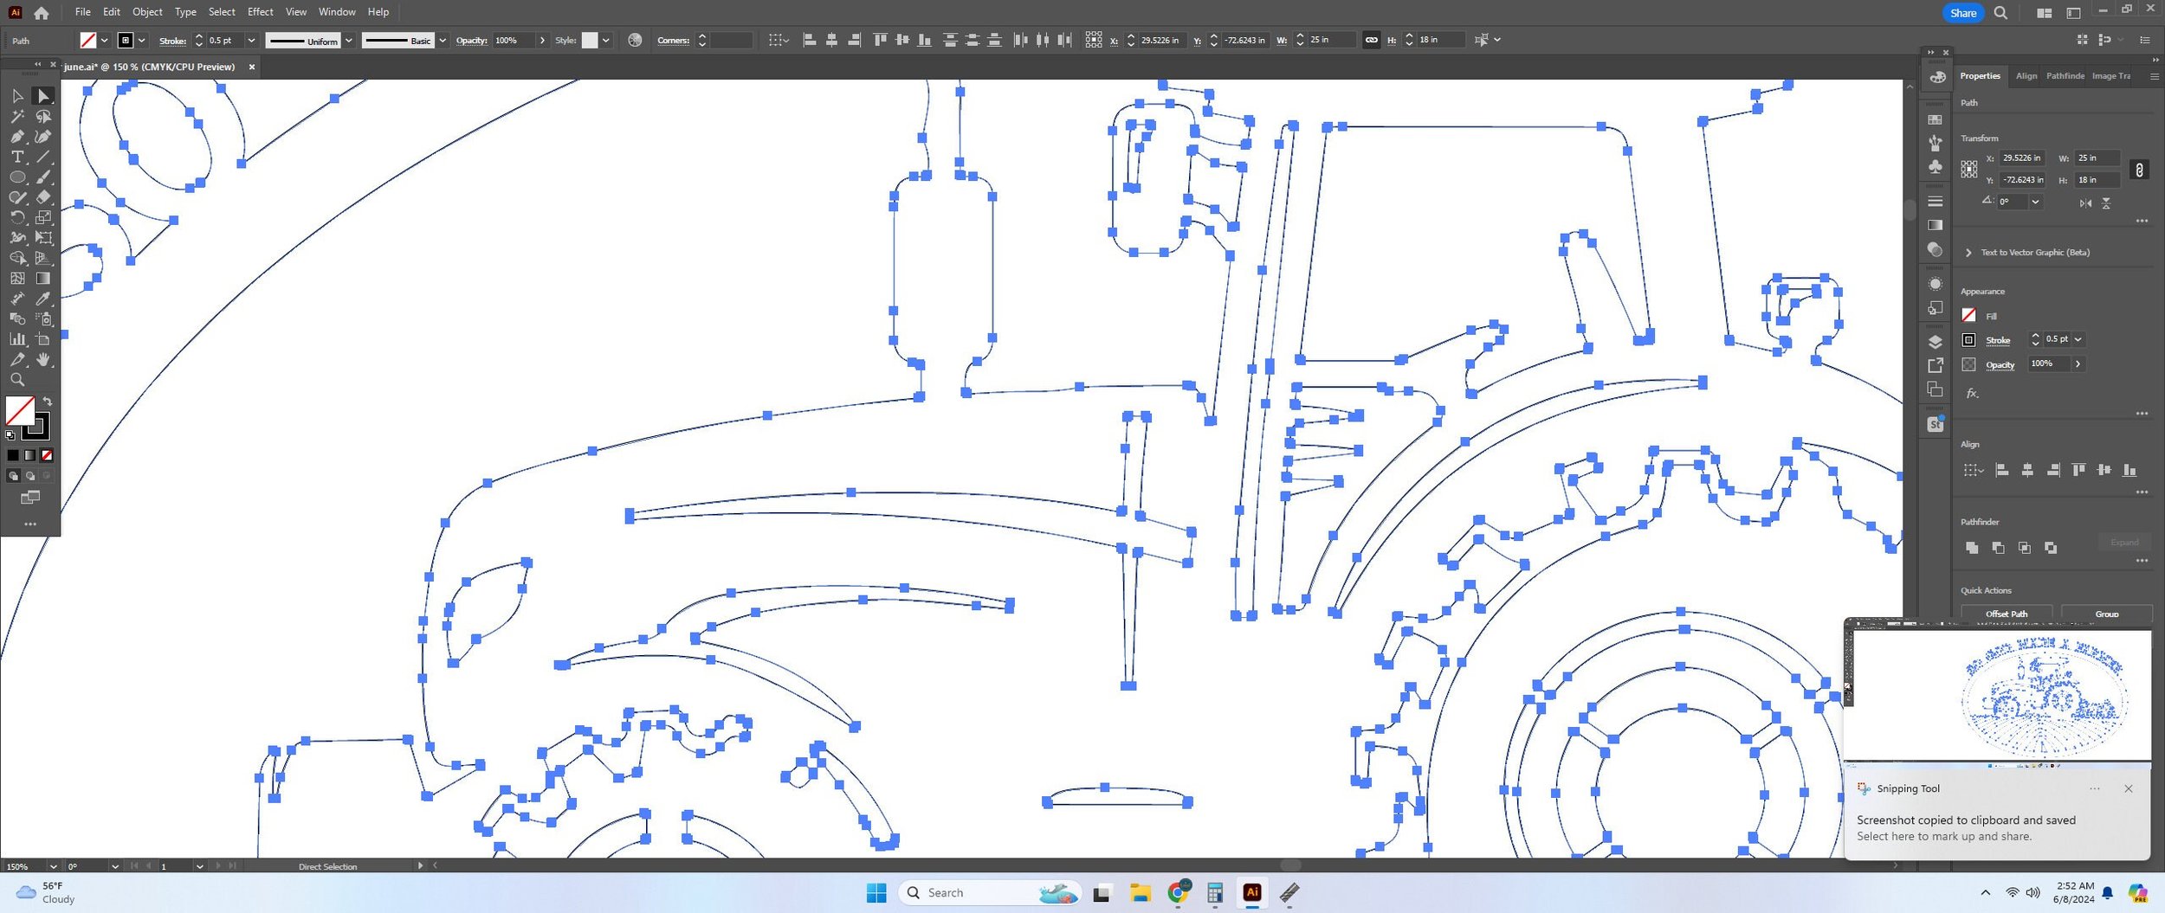Open the File menu

tap(83, 12)
